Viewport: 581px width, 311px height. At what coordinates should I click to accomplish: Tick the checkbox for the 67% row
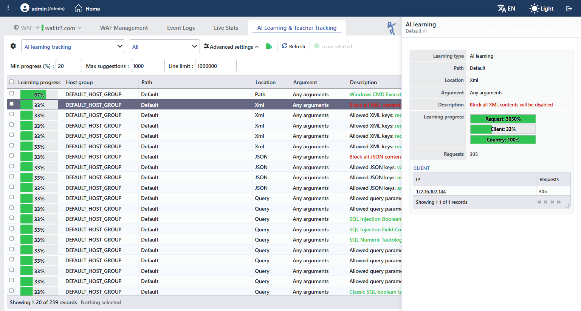[11, 93]
